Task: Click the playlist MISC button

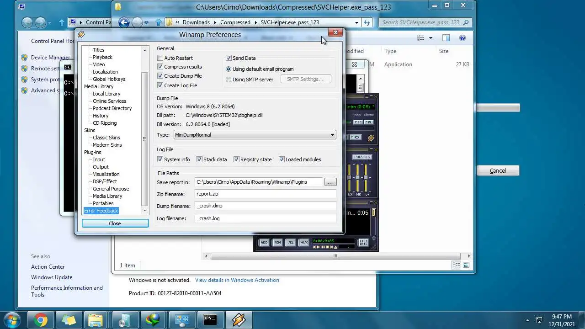Action: click(x=303, y=243)
